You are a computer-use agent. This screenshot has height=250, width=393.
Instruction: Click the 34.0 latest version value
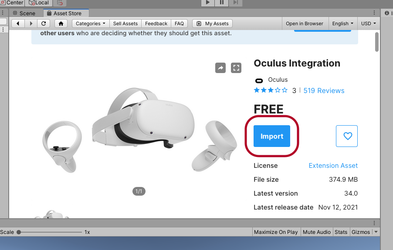pos(351,193)
